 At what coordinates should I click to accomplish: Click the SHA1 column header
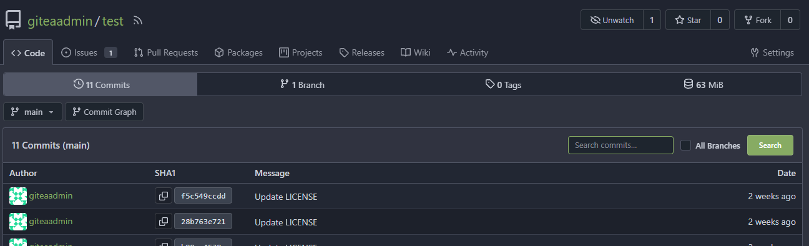pyautogui.click(x=165, y=173)
